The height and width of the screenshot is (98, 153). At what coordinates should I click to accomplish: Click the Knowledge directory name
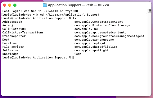pyautogui.click(x=10, y=54)
